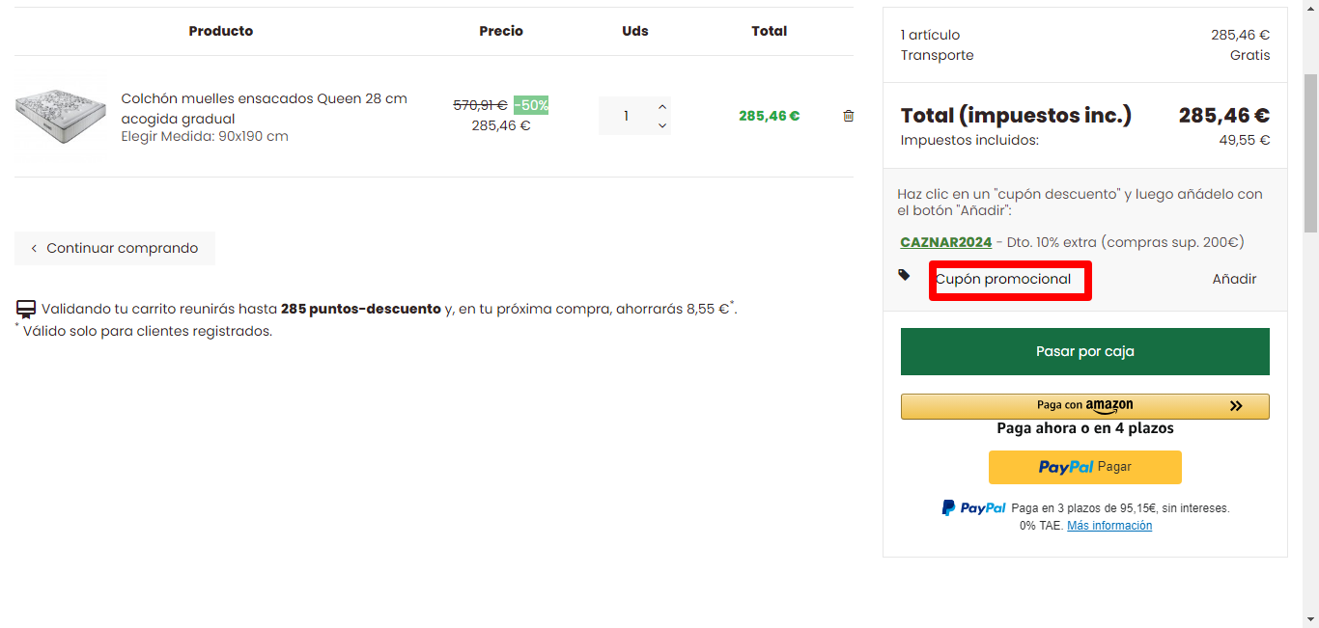Click the quantity field showing 1
The width and height of the screenshot is (1319, 628).
627,116
